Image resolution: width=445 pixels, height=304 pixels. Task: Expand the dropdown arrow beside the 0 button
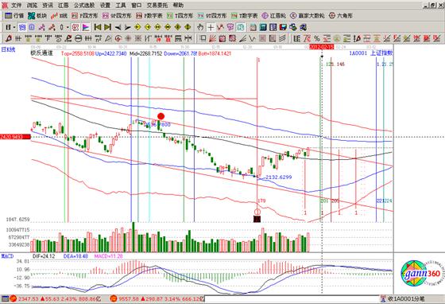click(x=68, y=27)
